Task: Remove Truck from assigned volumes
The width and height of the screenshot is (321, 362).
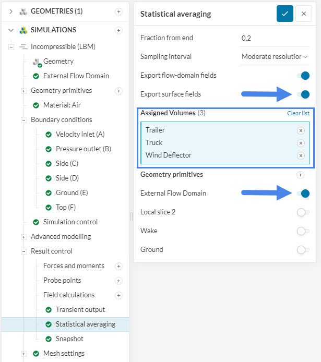Action: point(301,143)
